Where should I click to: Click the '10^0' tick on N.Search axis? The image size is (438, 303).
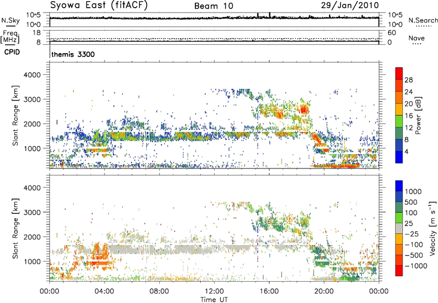[395, 25]
